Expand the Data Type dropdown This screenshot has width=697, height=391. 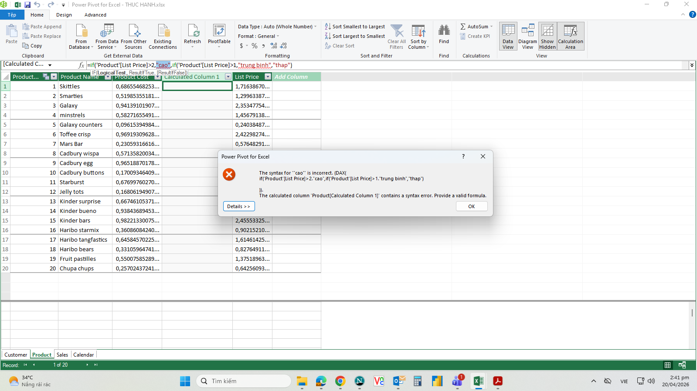pos(316,27)
